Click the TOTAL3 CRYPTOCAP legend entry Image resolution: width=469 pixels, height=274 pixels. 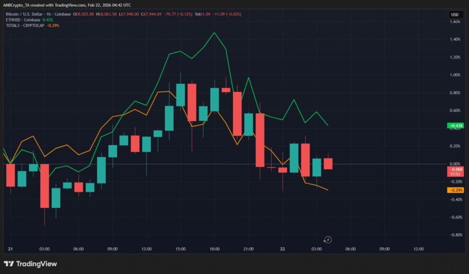26,25
